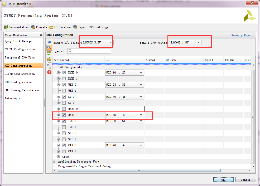Go to Peripheral I/O Pins page

(x=20, y=57)
